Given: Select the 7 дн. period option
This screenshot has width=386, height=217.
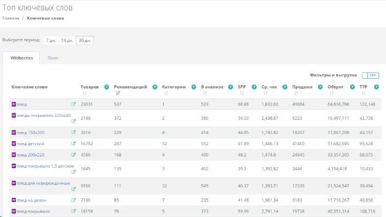Looking at the screenshot, I should click(51, 41).
